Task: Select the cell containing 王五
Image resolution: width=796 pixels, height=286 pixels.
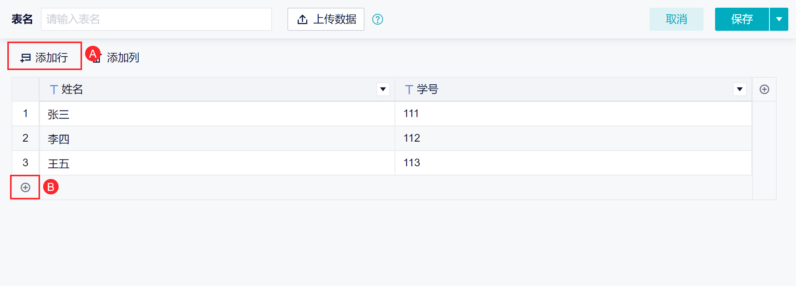Action: tap(217, 163)
